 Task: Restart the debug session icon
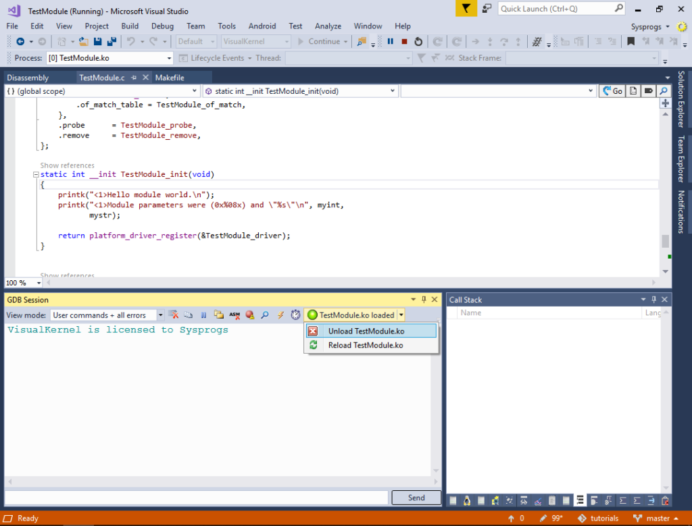418,41
